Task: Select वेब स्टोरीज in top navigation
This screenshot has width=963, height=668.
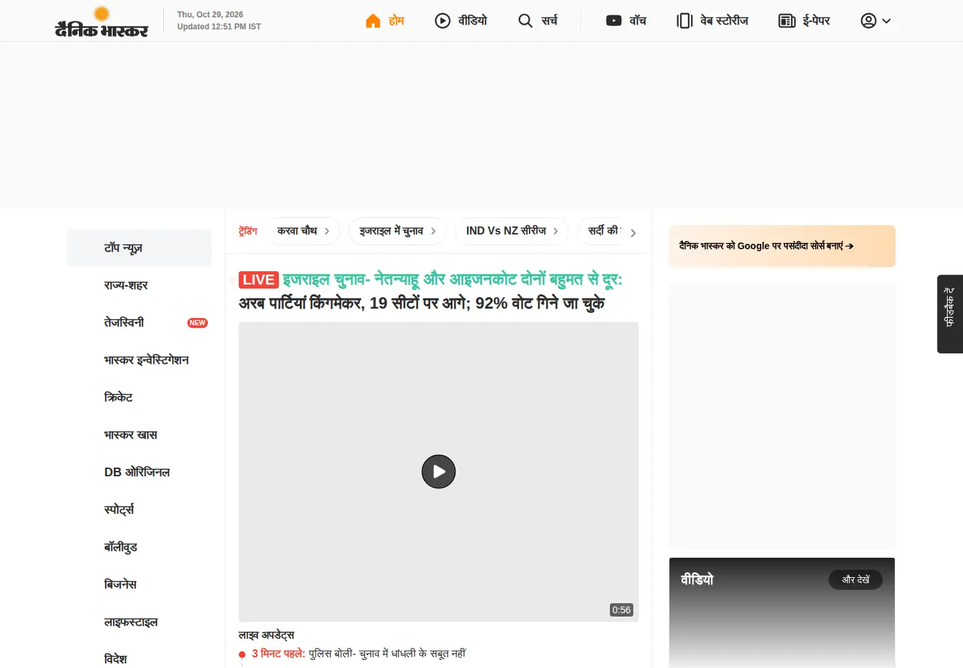Action: click(x=724, y=21)
